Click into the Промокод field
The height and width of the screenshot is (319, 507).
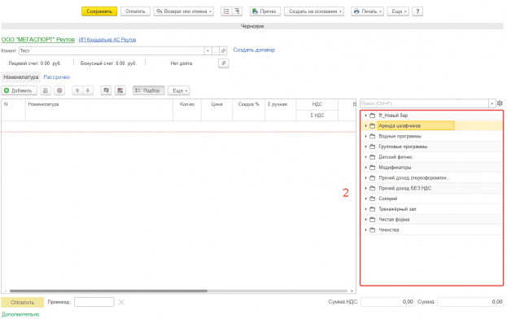click(x=94, y=302)
